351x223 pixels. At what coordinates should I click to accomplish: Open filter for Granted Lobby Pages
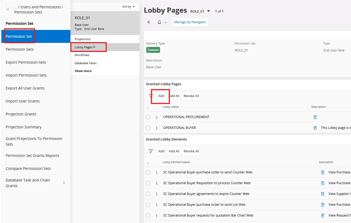[151, 96]
